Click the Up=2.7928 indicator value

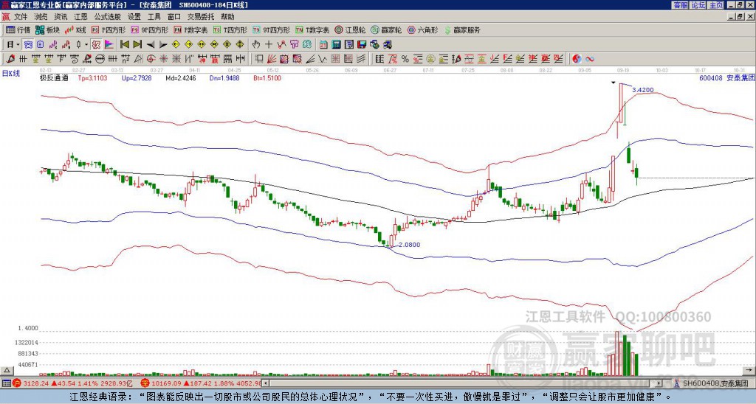click(137, 77)
